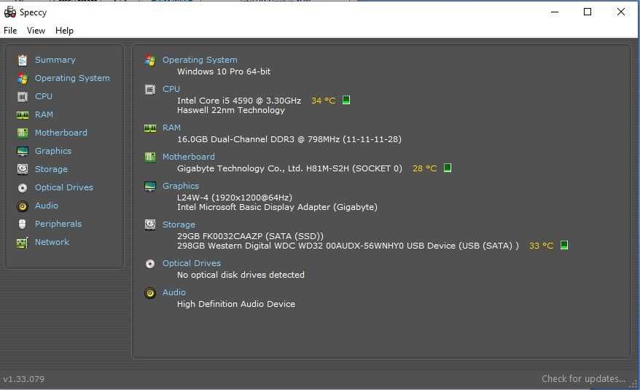Click the Motherboard icon in summary panel
This screenshot has height=390, width=640.
pos(150,157)
